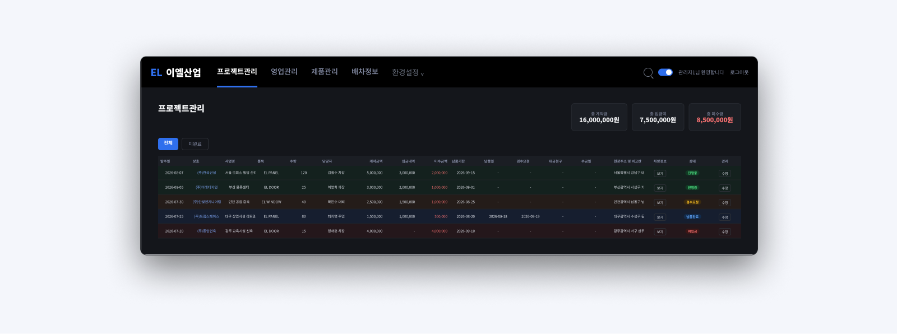
Task: Open the 프로젝트관리 tab
Action: click(x=237, y=72)
